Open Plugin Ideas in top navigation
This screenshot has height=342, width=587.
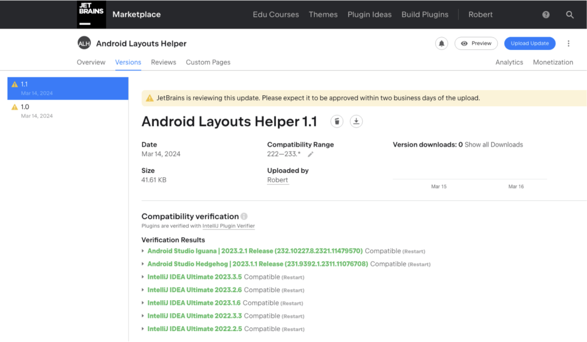pos(370,14)
